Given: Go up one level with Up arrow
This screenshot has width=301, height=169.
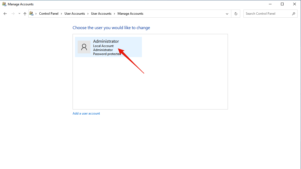Looking at the screenshot, I should coord(25,14).
